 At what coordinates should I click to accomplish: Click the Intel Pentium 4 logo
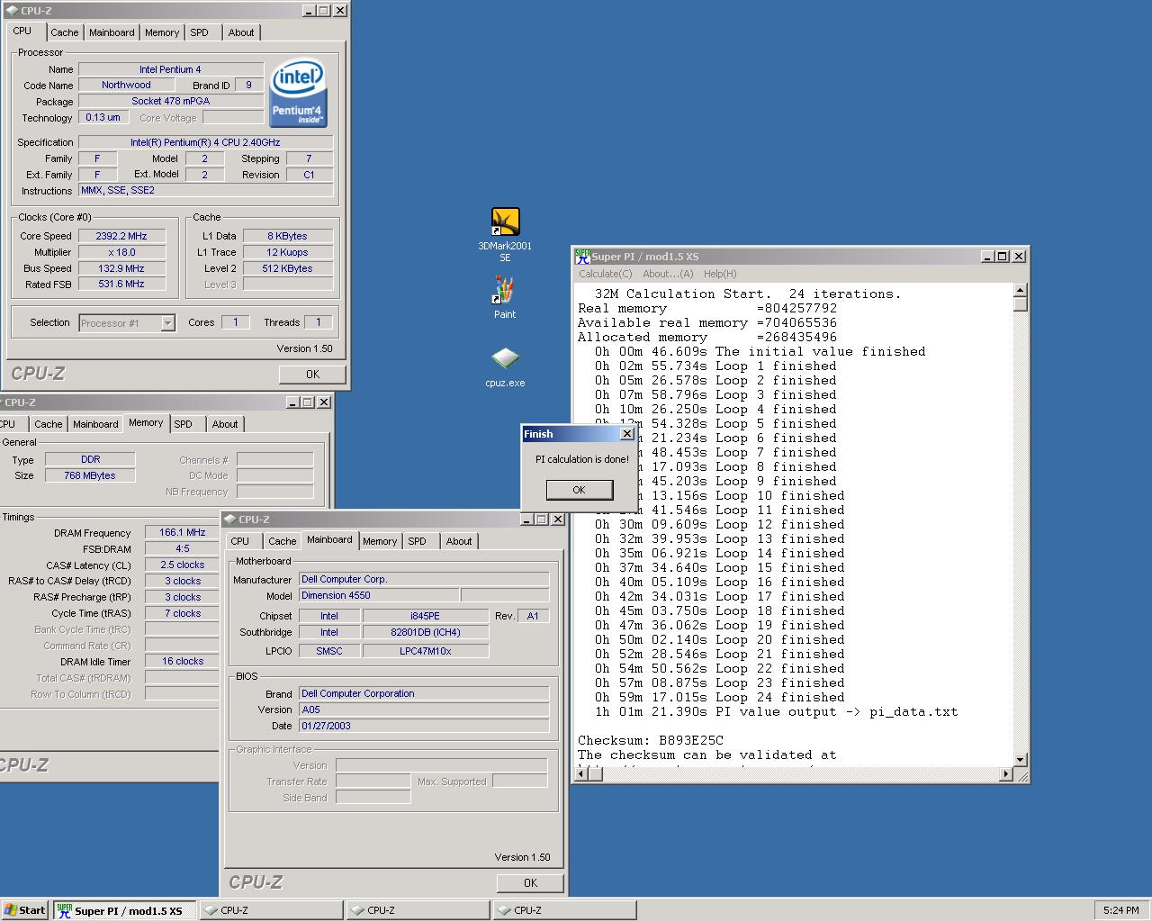coord(298,95)
